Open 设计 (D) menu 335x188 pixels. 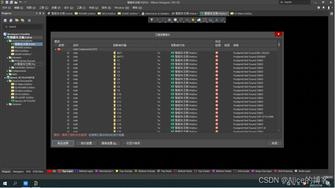(69, 8)
